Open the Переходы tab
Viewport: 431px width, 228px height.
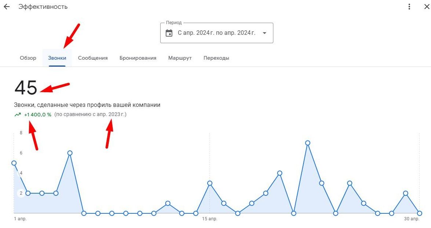pos(216,58)
